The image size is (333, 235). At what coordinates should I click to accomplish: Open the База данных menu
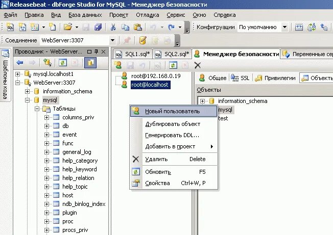(85, 15)
